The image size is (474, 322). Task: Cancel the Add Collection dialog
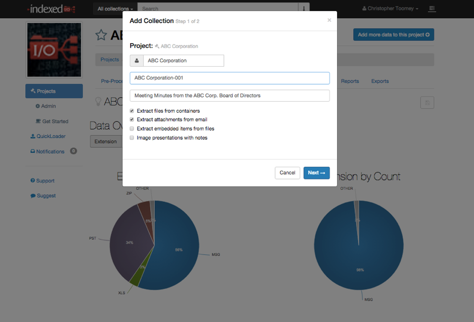(x=287, y=172)
